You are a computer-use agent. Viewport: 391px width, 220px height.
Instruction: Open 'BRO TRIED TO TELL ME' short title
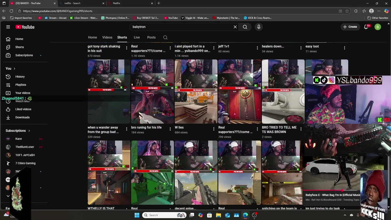point(279,130)
